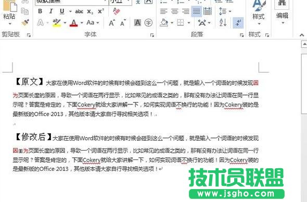
Task: Click the Paste button
Action: point(9,10)
